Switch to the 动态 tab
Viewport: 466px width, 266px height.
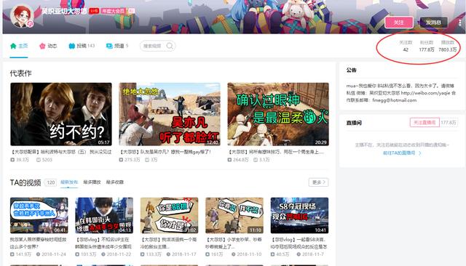pos(48,46)
